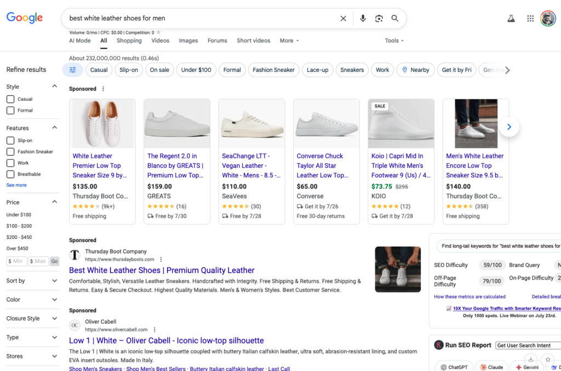Open three-dot menu next to Sponsored heading
Screen dimensions: 561x371
click(x=103, y=89)
